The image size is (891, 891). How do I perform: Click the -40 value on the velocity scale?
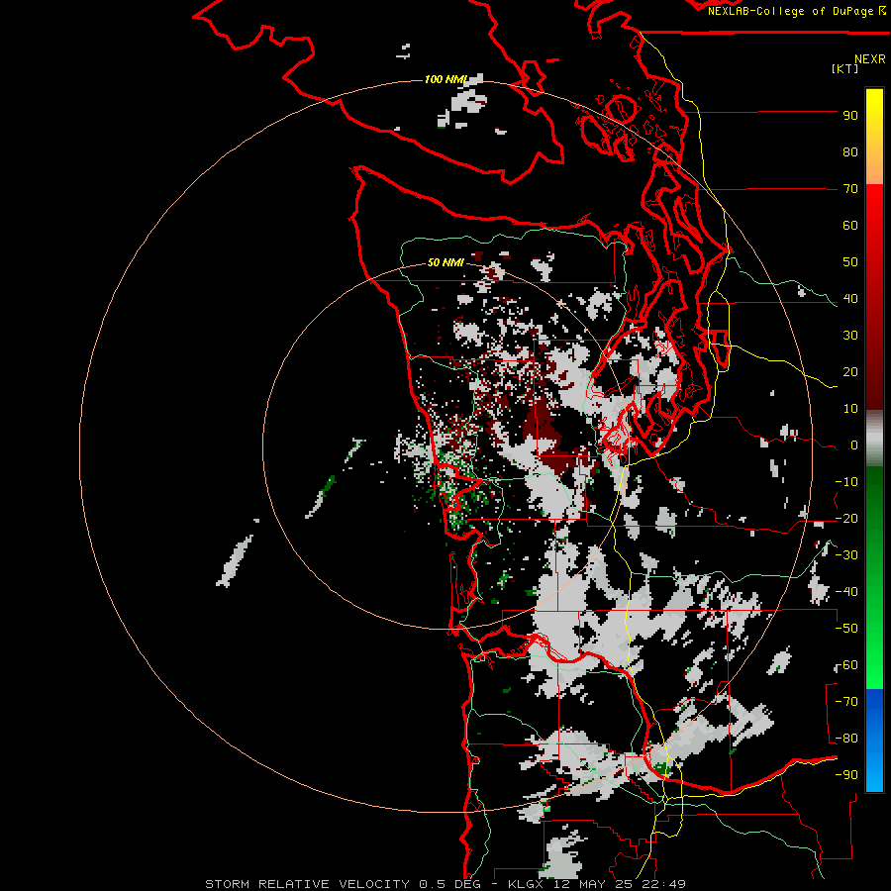pos(846,592)
